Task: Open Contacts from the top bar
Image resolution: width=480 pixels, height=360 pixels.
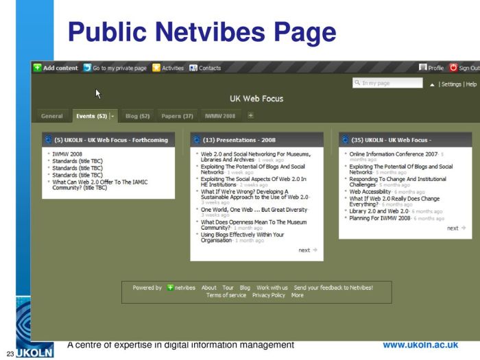Action: [x=210, y=68]
